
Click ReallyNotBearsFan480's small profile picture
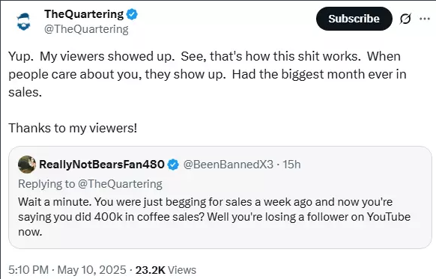pos(27,165)
